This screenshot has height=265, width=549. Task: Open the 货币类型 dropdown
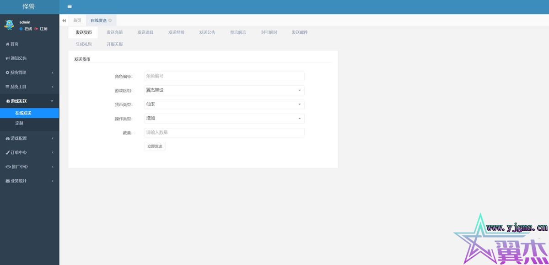tap(224, 104)
